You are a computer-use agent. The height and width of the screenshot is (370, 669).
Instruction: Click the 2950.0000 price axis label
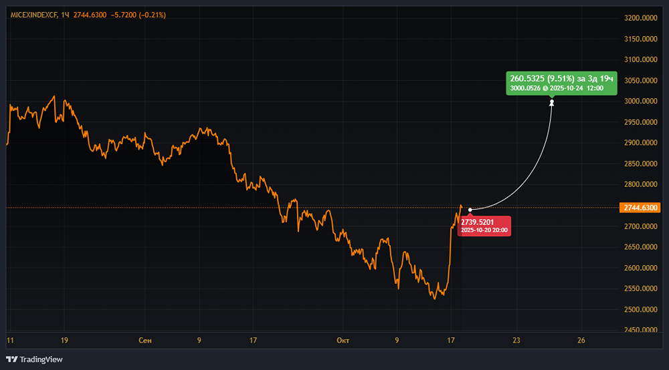(640, 122)
